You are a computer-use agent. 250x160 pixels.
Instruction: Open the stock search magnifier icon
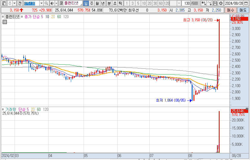(46, 3)
